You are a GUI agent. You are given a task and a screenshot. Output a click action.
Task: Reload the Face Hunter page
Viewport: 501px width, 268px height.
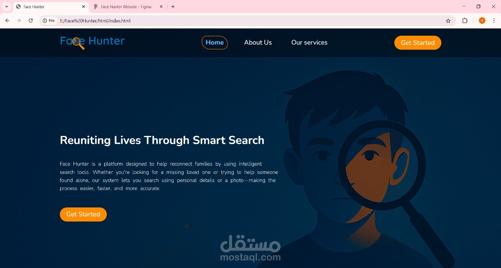tap(31, 21)
